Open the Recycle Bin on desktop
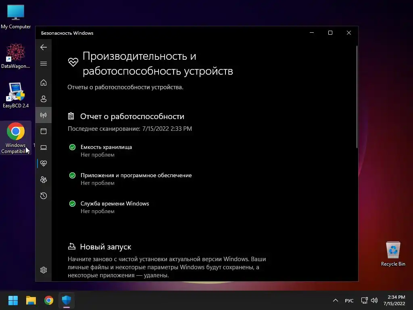Image resolution: width=413 pixels, height=310 pixels. 393,254
